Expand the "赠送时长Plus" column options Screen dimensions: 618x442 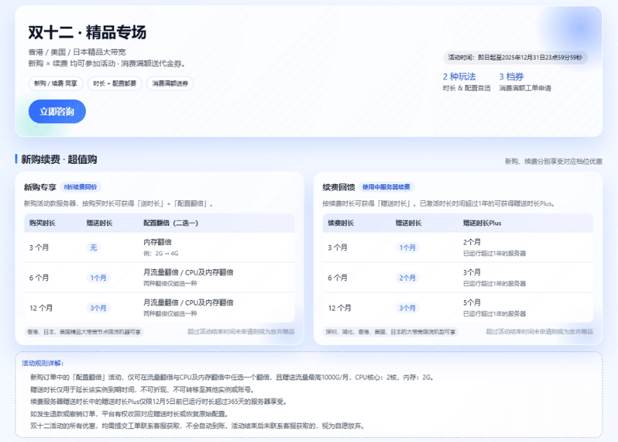pyautogui.click(x=481, y=223)
